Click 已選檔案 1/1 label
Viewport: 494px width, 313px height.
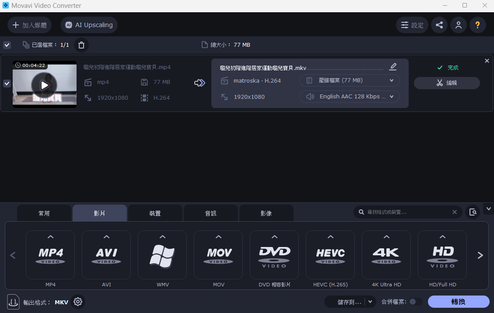50,45
